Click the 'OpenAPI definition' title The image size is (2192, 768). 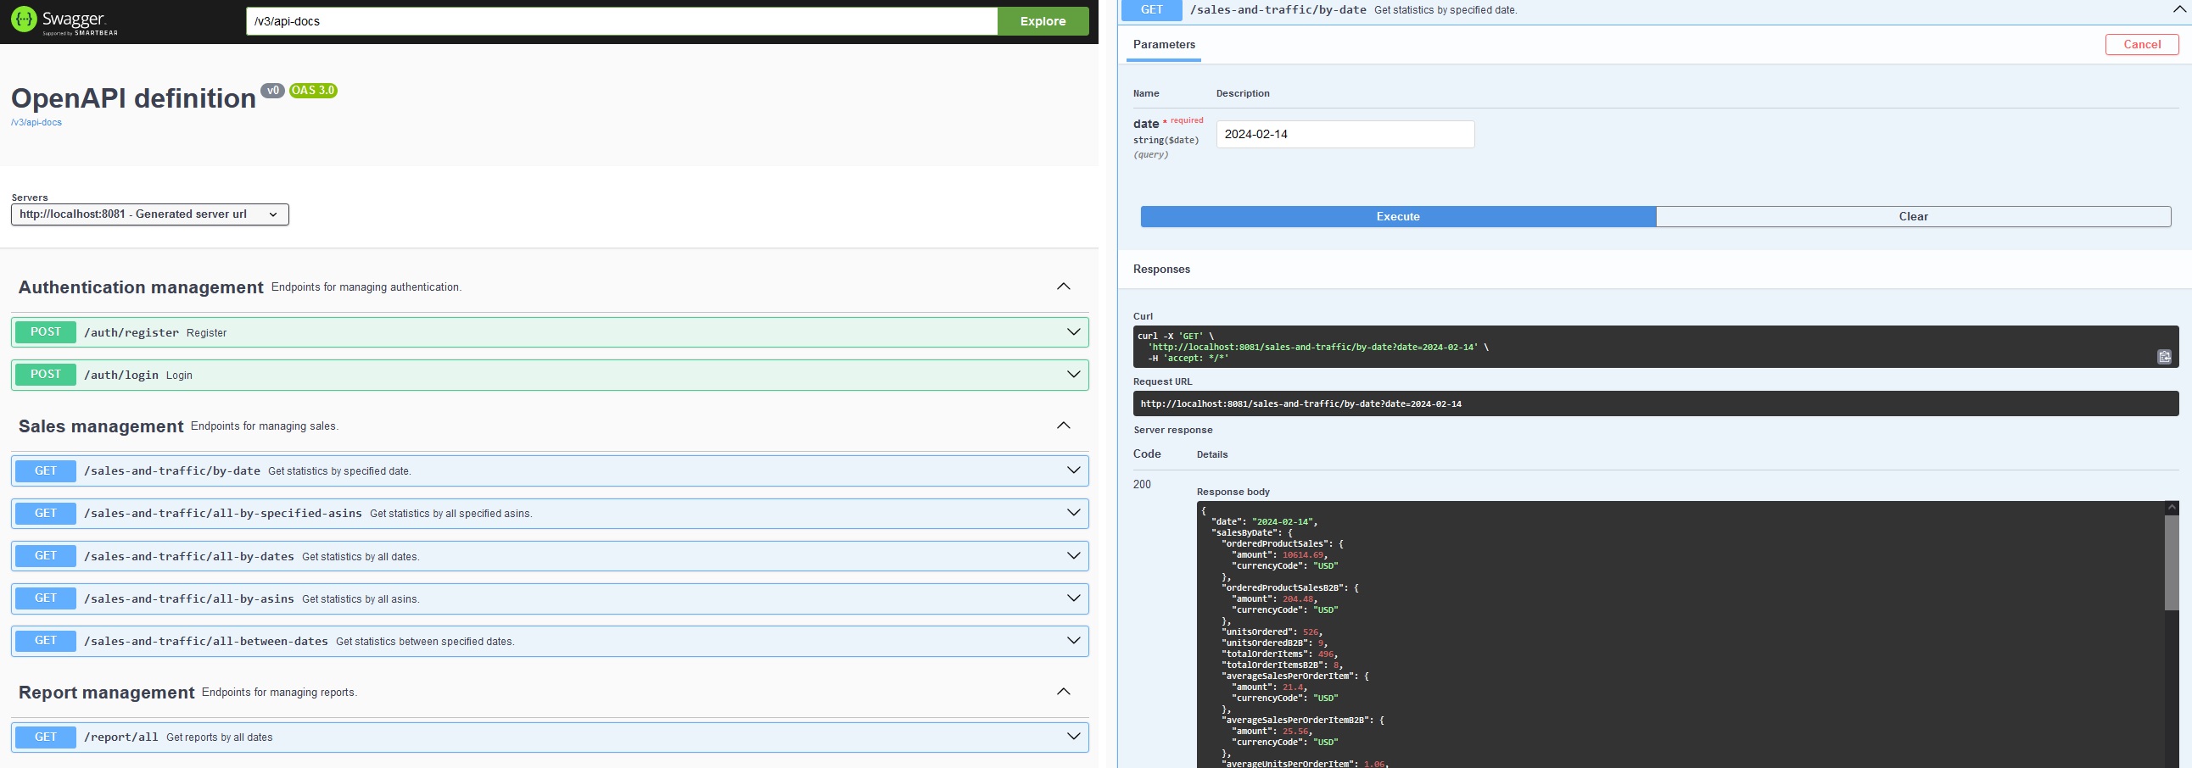pos(133,98)
